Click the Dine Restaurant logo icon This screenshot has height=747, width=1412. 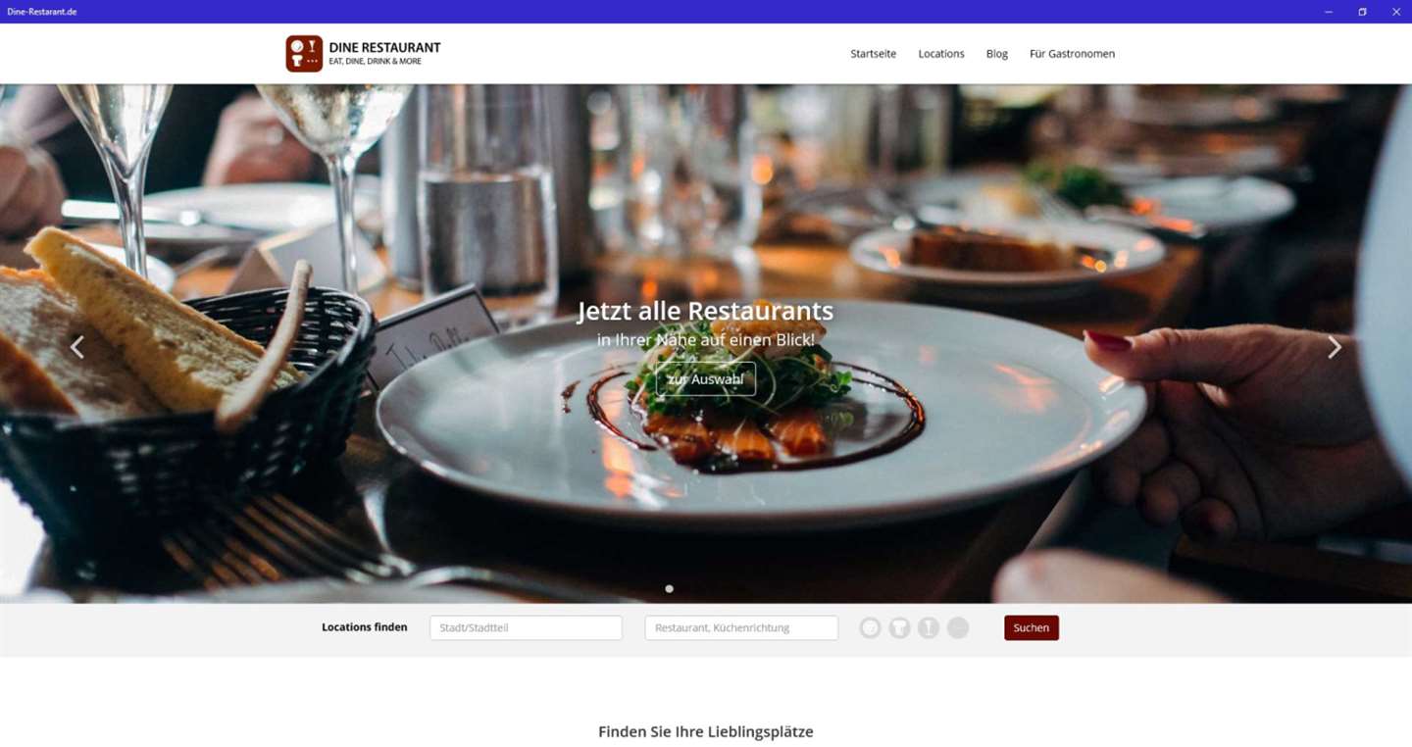[304, 54]
